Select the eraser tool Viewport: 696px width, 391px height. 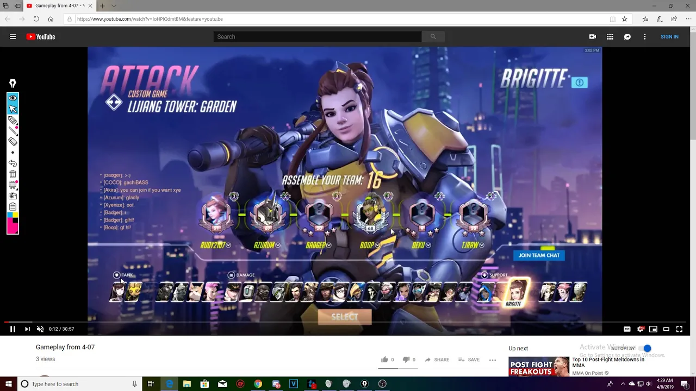(x=13, y=142)
